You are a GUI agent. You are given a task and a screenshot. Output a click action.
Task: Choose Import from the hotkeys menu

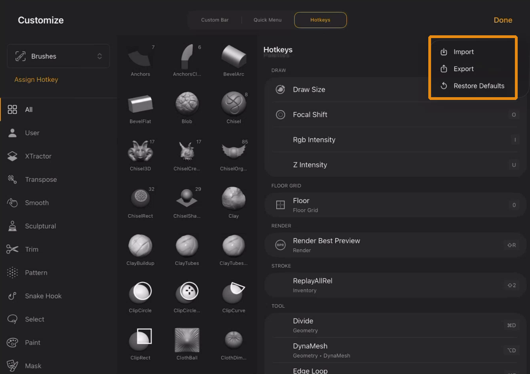[x=473, y=52]
